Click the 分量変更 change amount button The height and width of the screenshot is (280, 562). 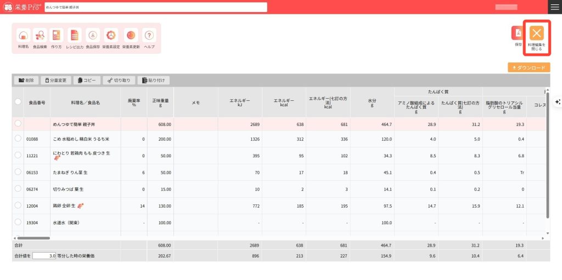coord(55,80)
